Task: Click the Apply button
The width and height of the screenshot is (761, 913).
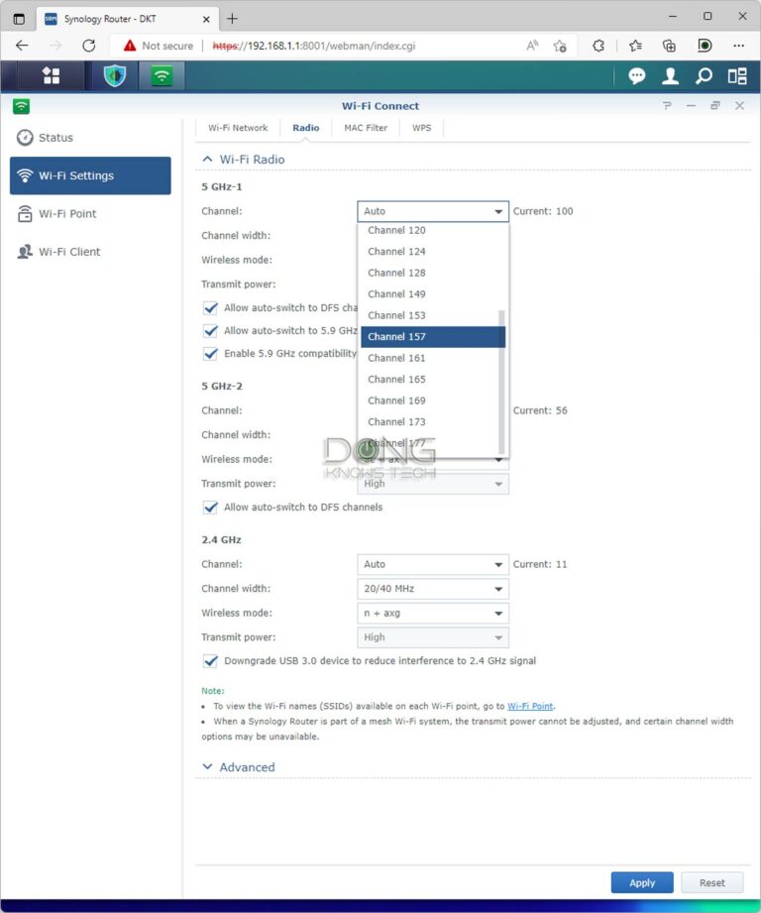Action: 642,882
